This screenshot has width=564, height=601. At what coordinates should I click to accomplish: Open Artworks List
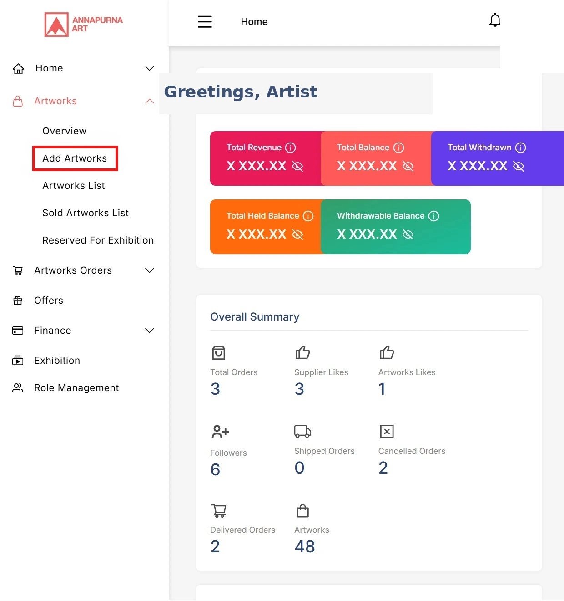click(74, 186)
